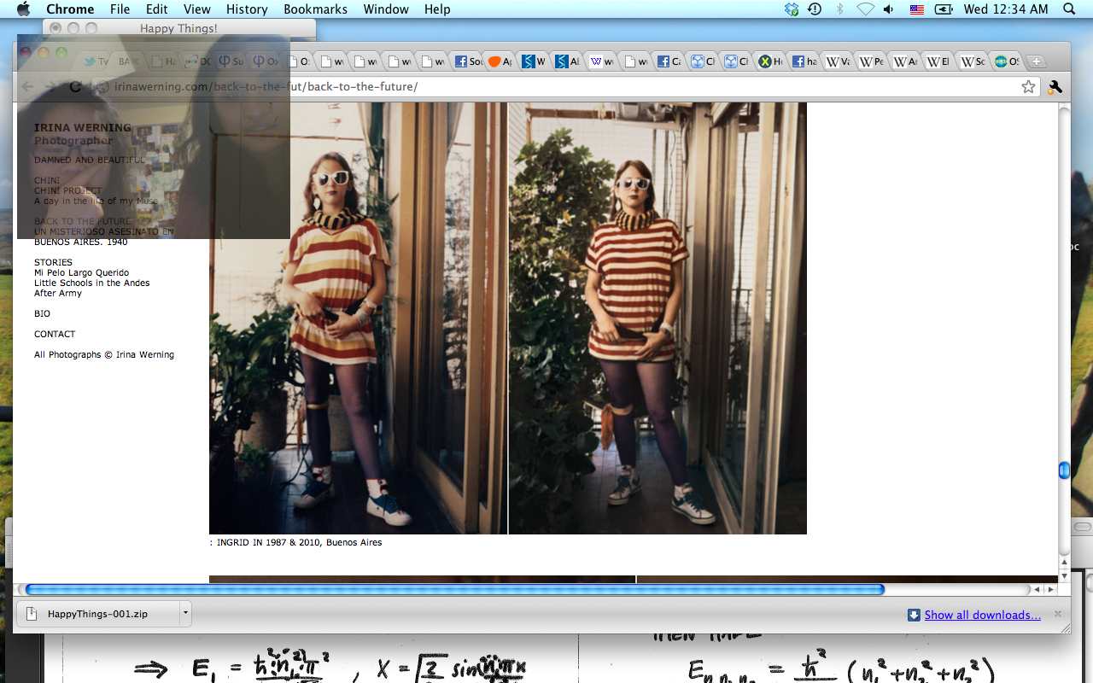Open the Time Machine status icon

click(x=815, y=9)
